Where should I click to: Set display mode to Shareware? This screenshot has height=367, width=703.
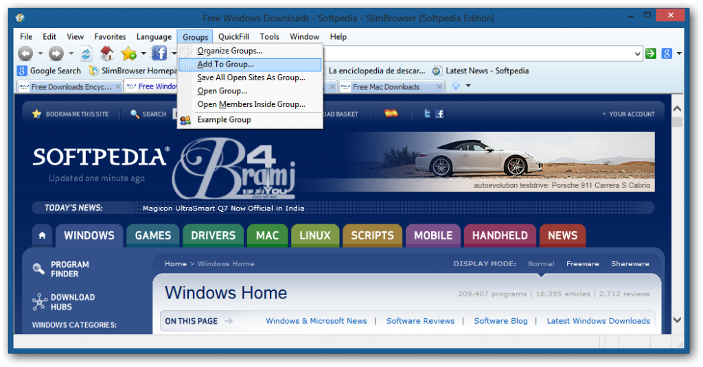[630, 264]
